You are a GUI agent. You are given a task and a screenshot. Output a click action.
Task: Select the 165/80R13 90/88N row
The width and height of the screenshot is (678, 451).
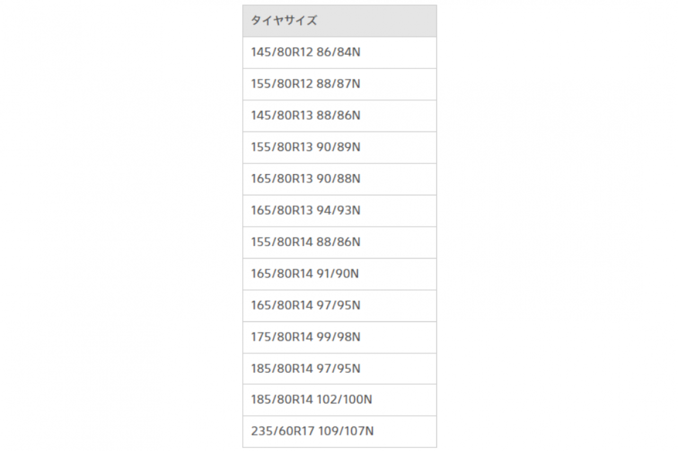coord(339,179)
